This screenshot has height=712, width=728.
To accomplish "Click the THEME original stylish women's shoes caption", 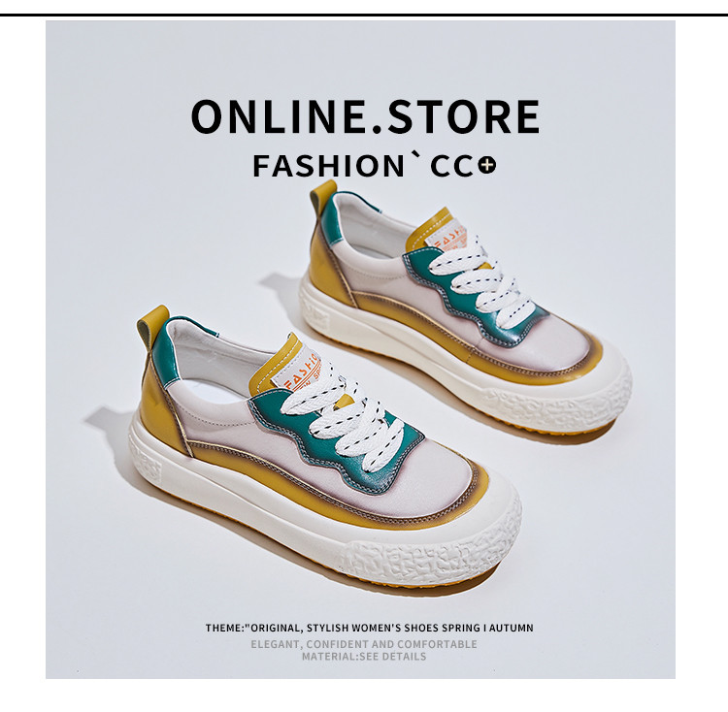I will pos(370,628).
